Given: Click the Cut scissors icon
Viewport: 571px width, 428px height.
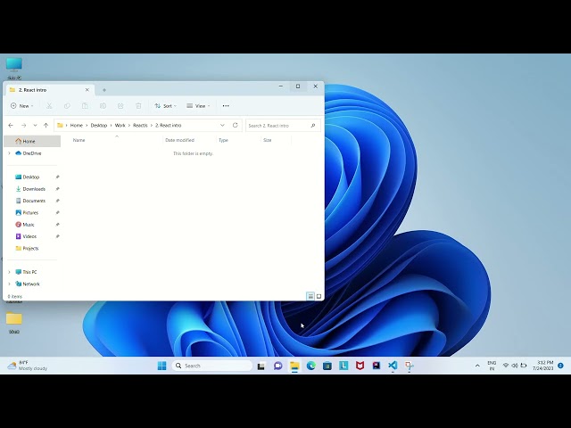Looking at the screenshot, I should (49, 106).
